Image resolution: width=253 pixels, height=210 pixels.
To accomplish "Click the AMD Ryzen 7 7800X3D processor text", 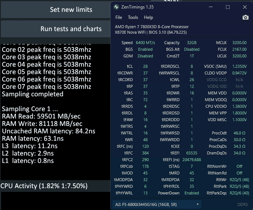I will coord(152,27).
